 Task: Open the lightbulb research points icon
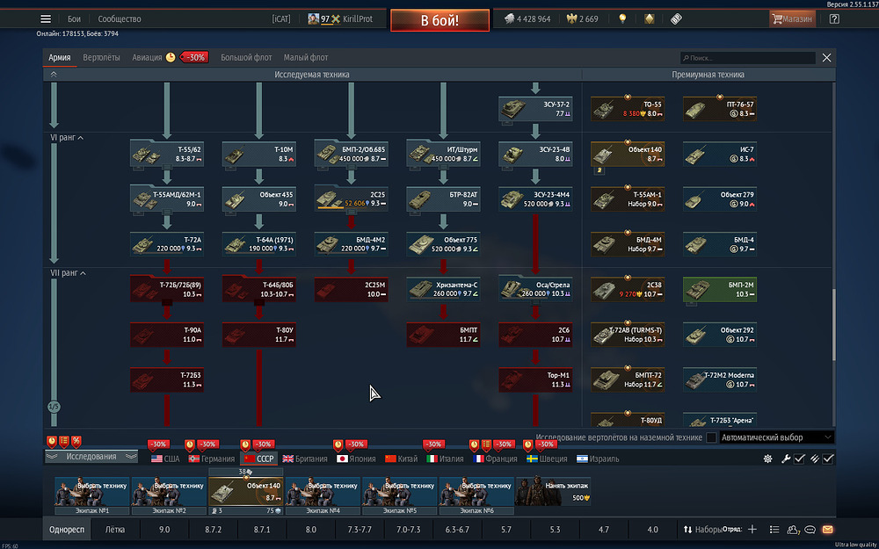(621, 19)
